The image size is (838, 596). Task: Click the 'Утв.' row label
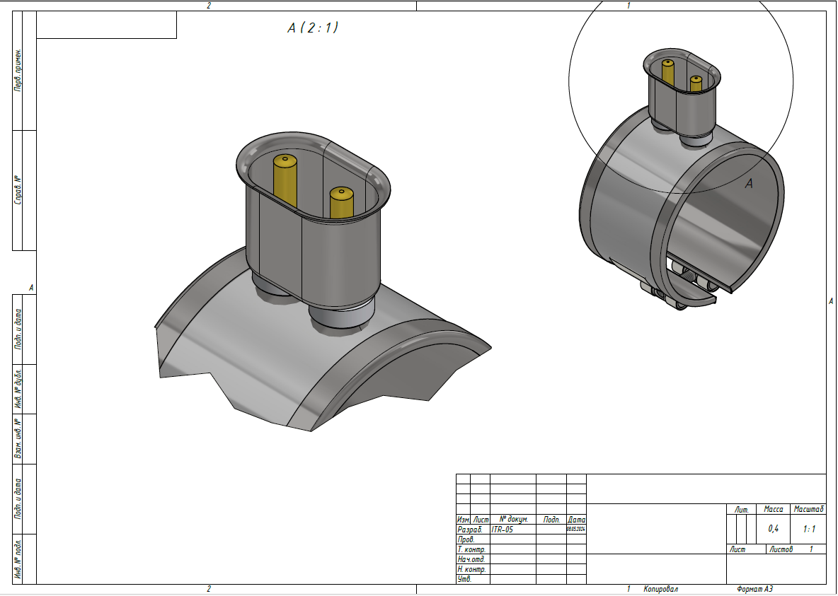point(464,579)
